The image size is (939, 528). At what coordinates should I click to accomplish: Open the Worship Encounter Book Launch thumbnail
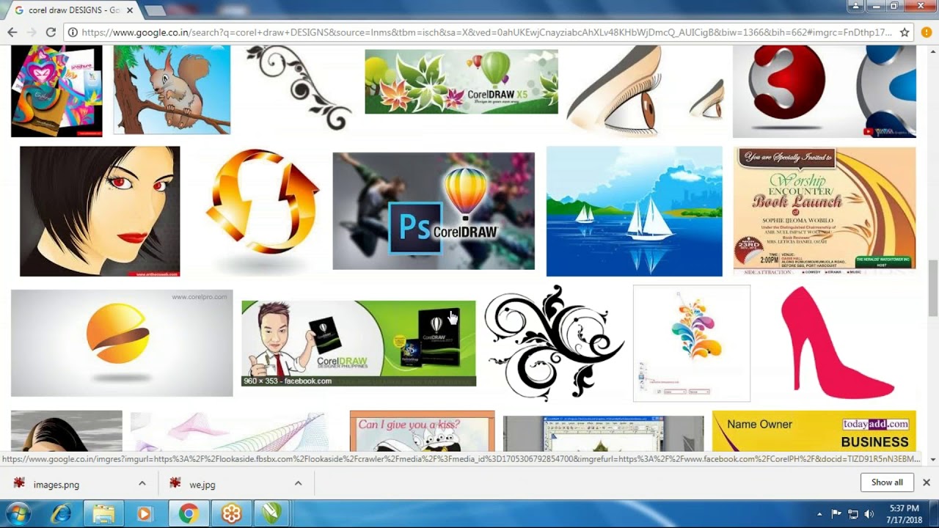[825, 211]
